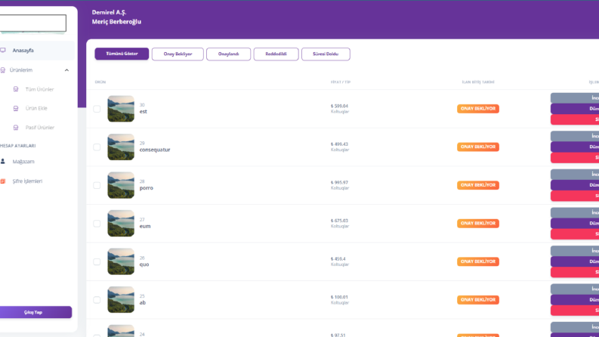599x337 pixels.
Task: Click the red Sil button for eum
Action: 575,234
